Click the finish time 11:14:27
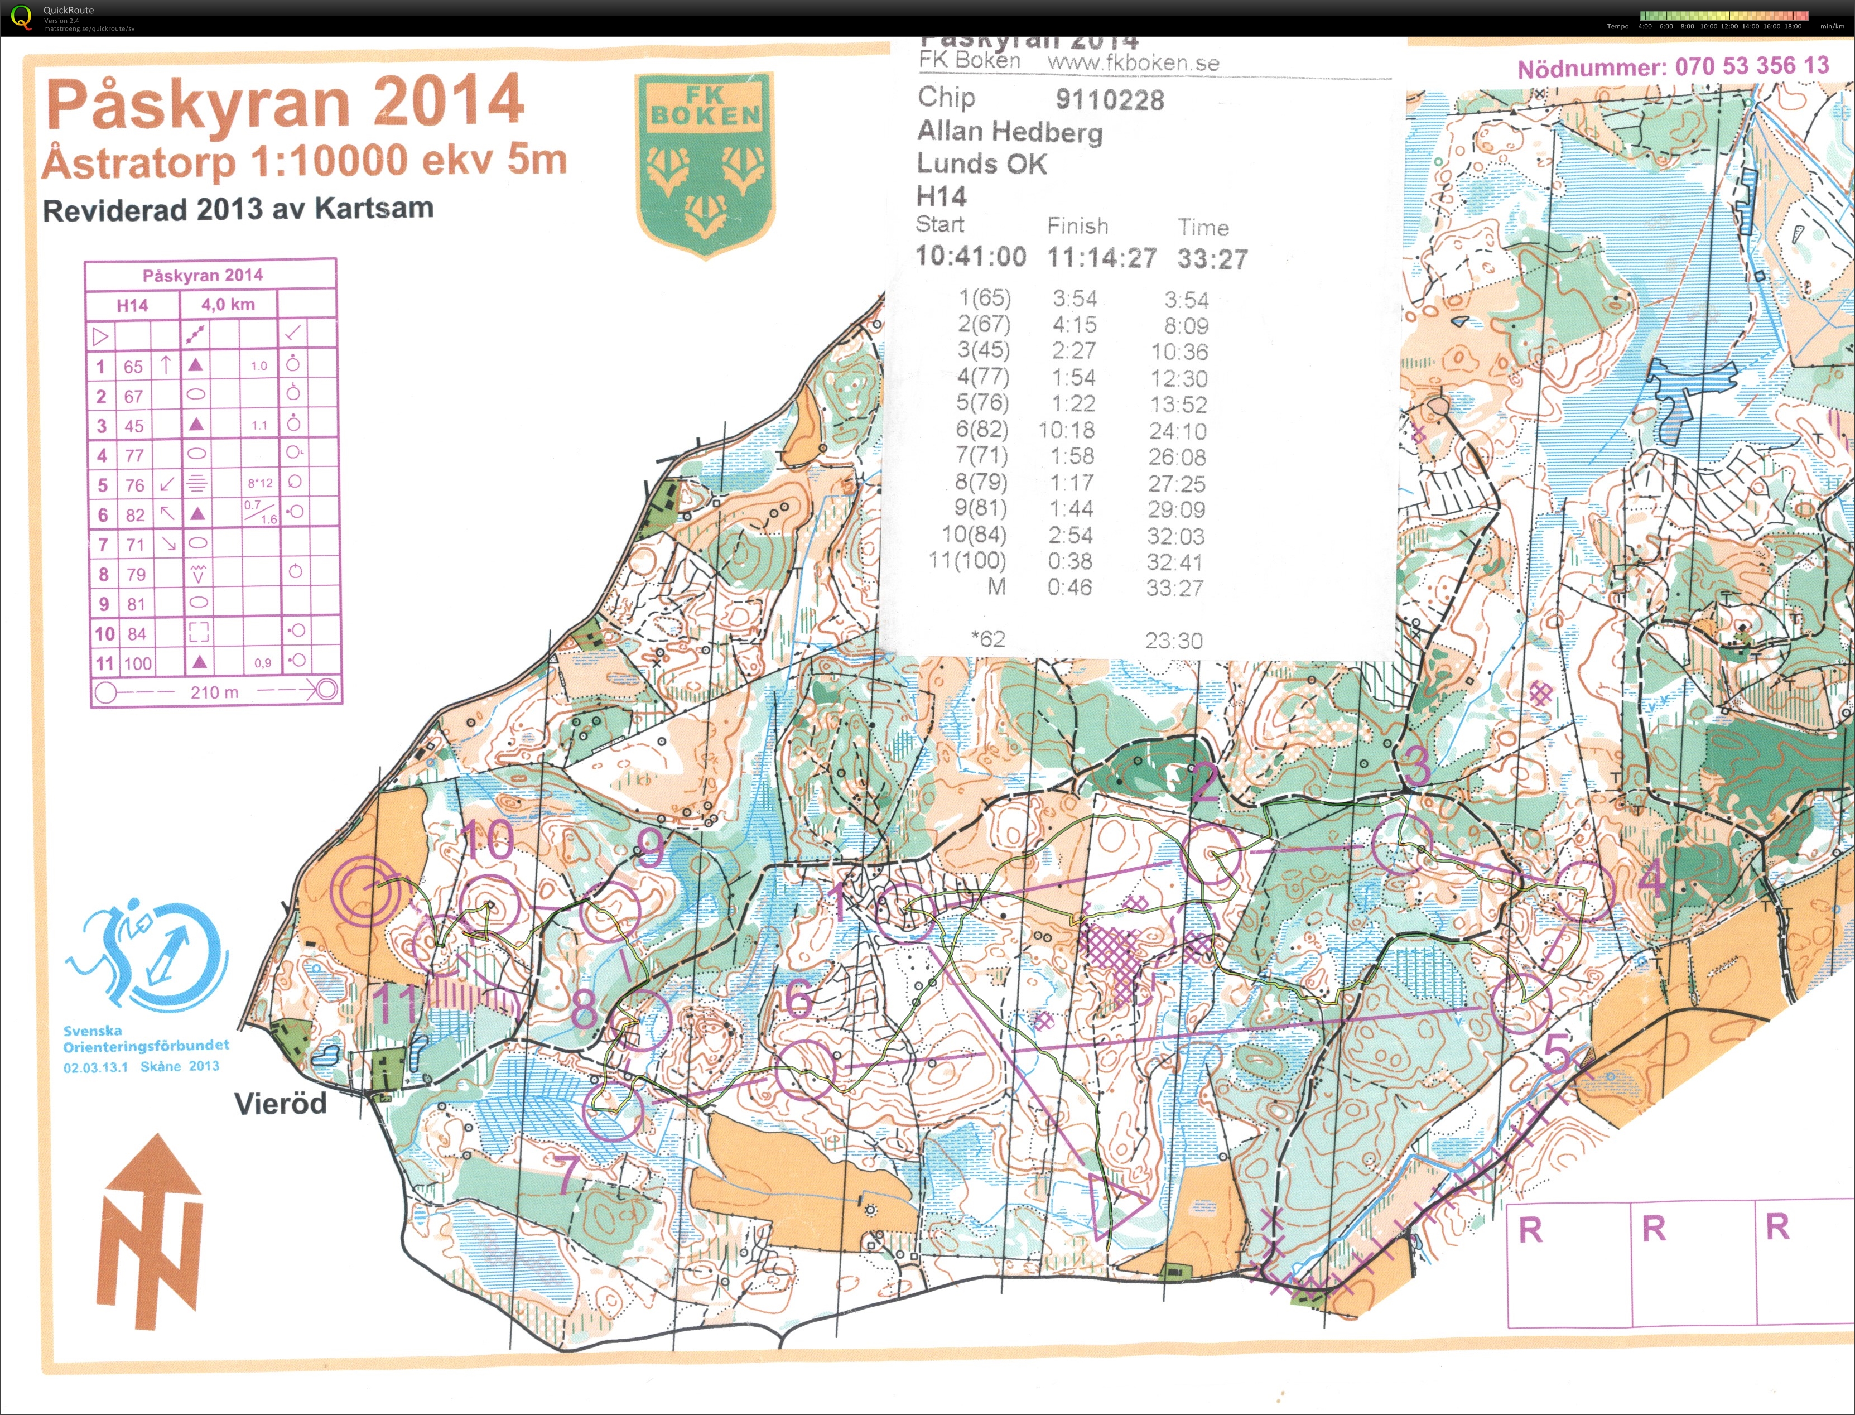This screenshot has height=1415, width=1855. tap(1102, 258)
